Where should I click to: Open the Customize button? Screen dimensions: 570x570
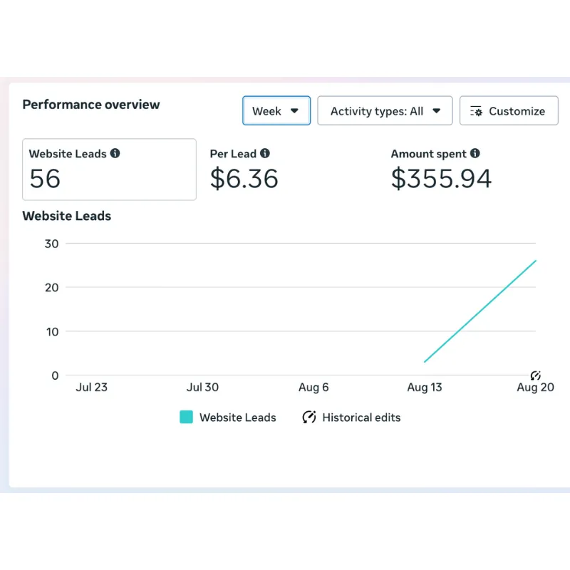[x=509, y=111]
